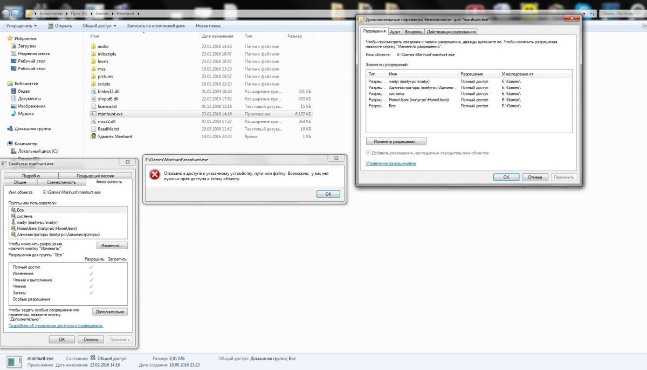Open the Общий доступ toolbar dropdown

[99, 25]
